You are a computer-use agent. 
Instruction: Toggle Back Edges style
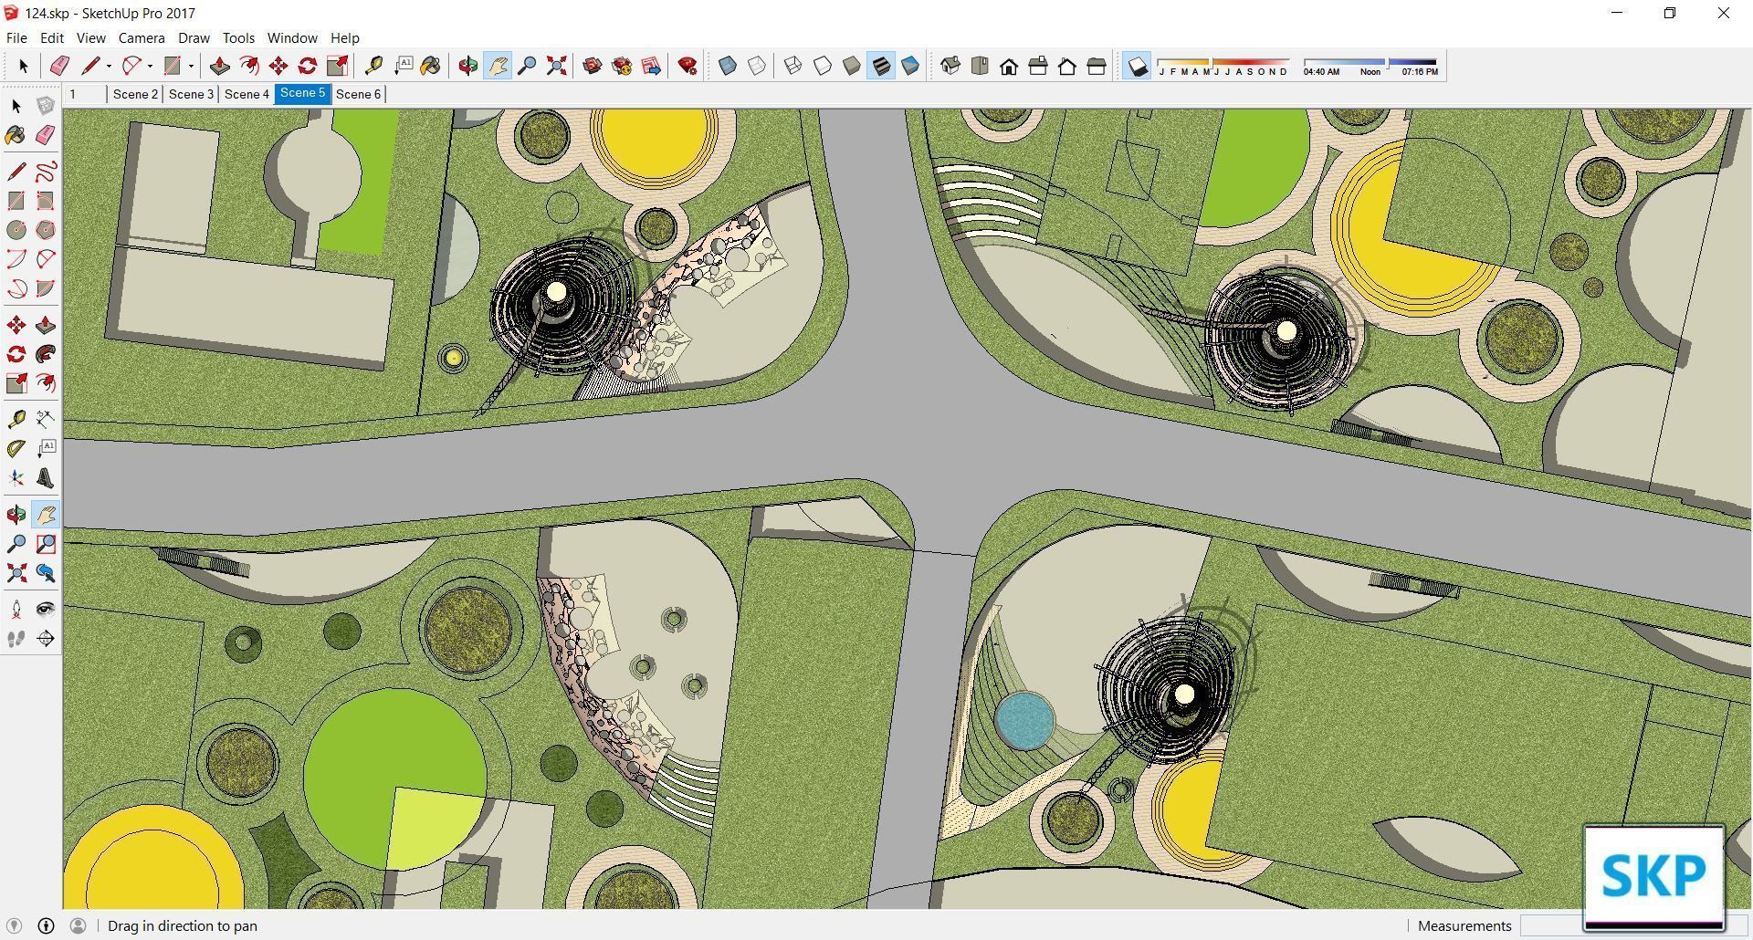757,66
